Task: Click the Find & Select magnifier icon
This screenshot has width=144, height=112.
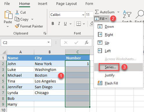Action: pyautogui.click(x=140, y=14)
